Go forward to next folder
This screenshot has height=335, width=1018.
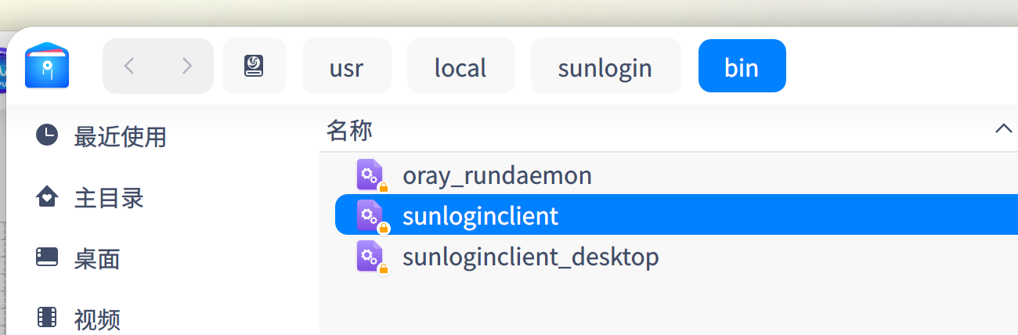click(x=186, y=67)
